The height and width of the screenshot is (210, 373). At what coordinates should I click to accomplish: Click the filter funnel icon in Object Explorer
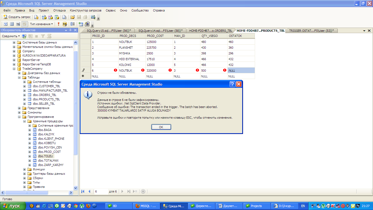click(43, 36)
